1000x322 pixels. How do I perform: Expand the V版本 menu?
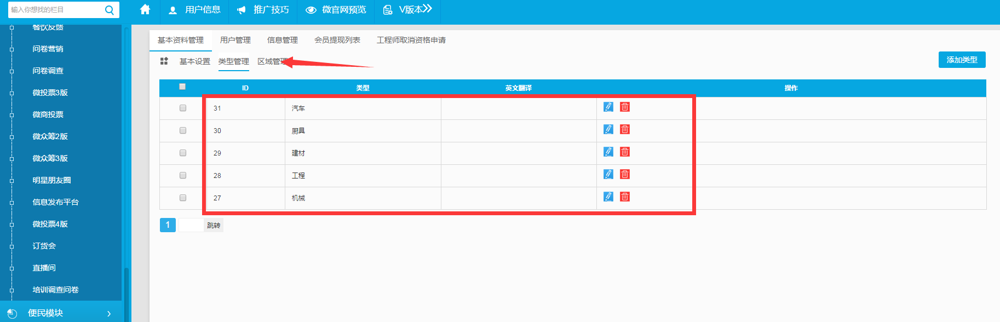pyautogui.click(x=408, y=10)
